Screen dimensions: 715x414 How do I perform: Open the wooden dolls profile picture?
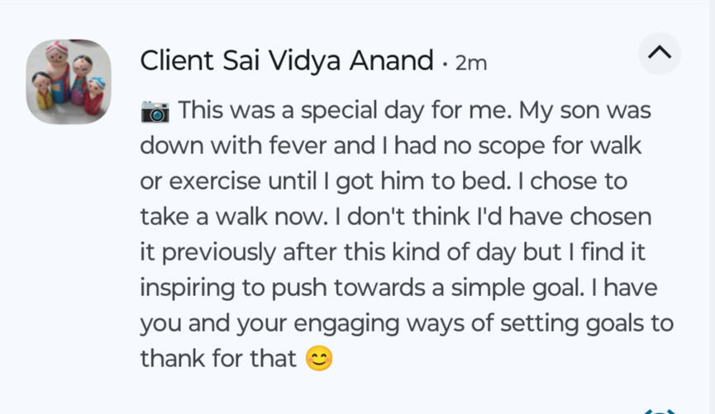[69, 81]
